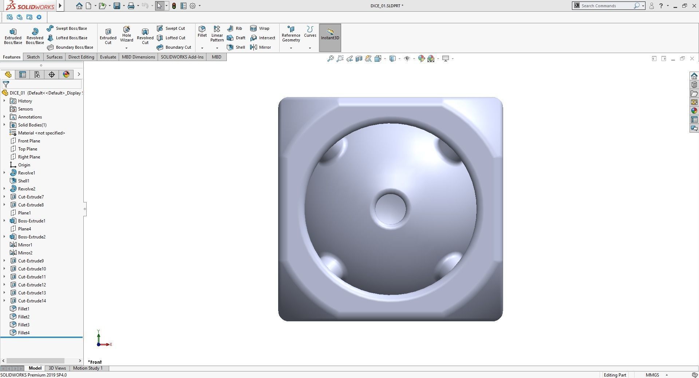Select the Fillet tool
699x378 pixels.
click(x=202, y=32)
